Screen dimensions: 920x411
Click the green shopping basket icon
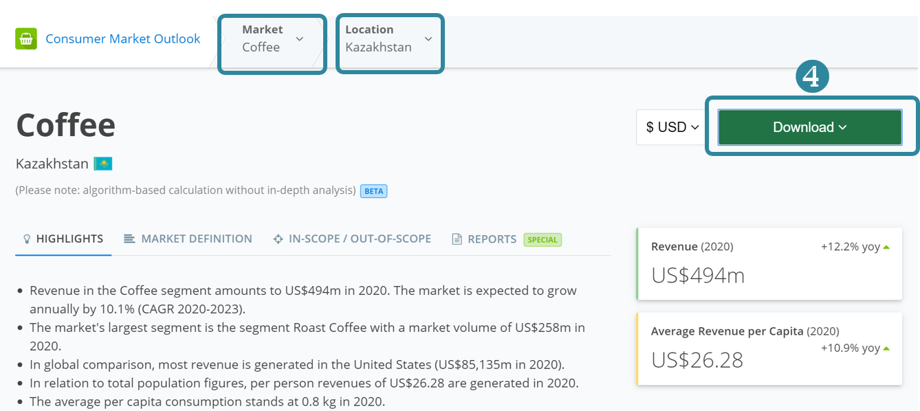point(25,38)
